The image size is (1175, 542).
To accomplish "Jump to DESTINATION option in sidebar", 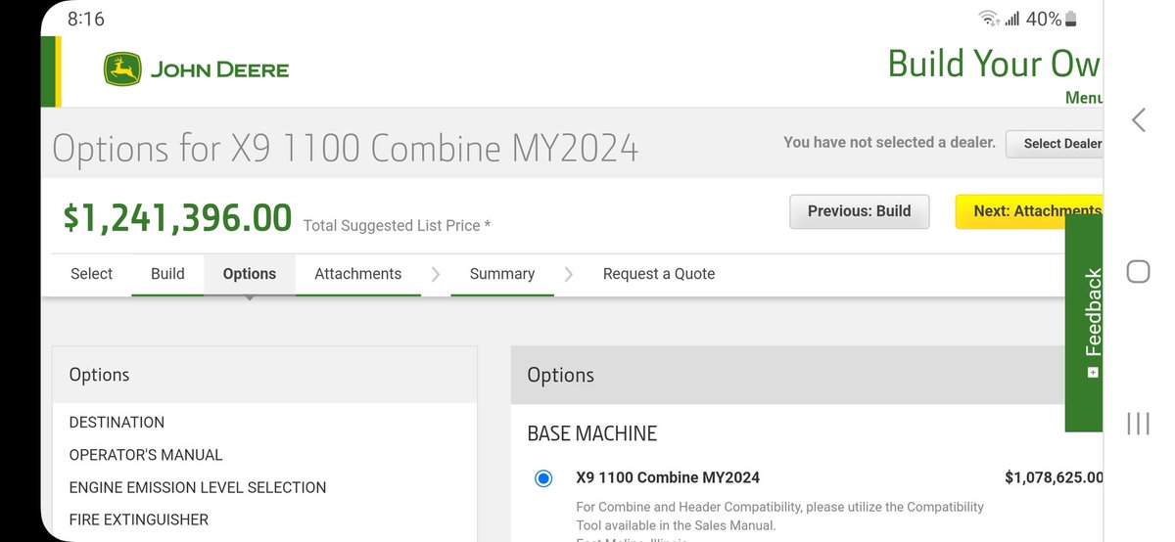I will [117, 423].
